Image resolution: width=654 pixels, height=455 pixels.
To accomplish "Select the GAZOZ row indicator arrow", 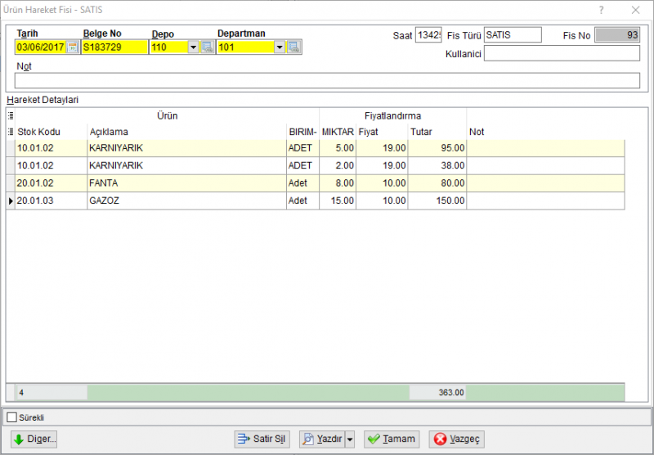I will (11, 200).
